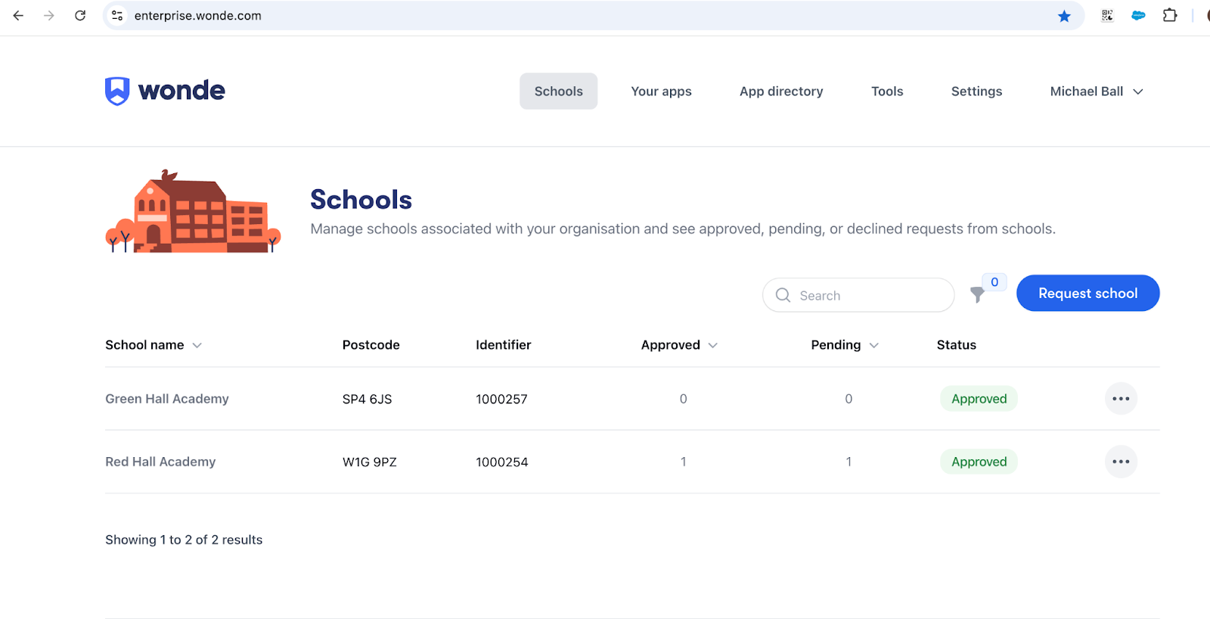Open the App directory tab
Screen dimensions: 1210x619
pos(780,92)
